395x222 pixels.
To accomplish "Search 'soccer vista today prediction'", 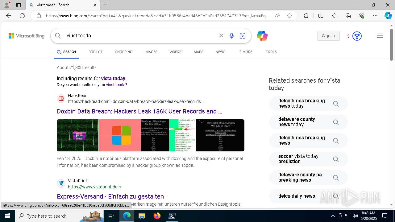I will click(309, 159).
